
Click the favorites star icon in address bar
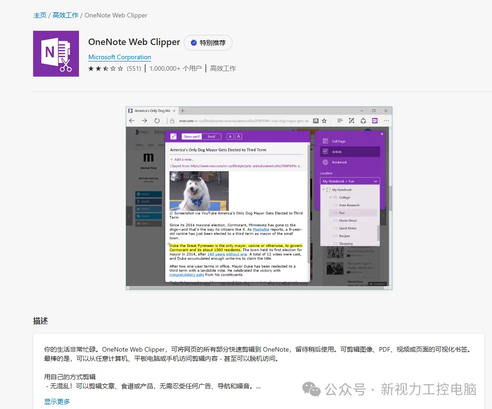point(324,121)
